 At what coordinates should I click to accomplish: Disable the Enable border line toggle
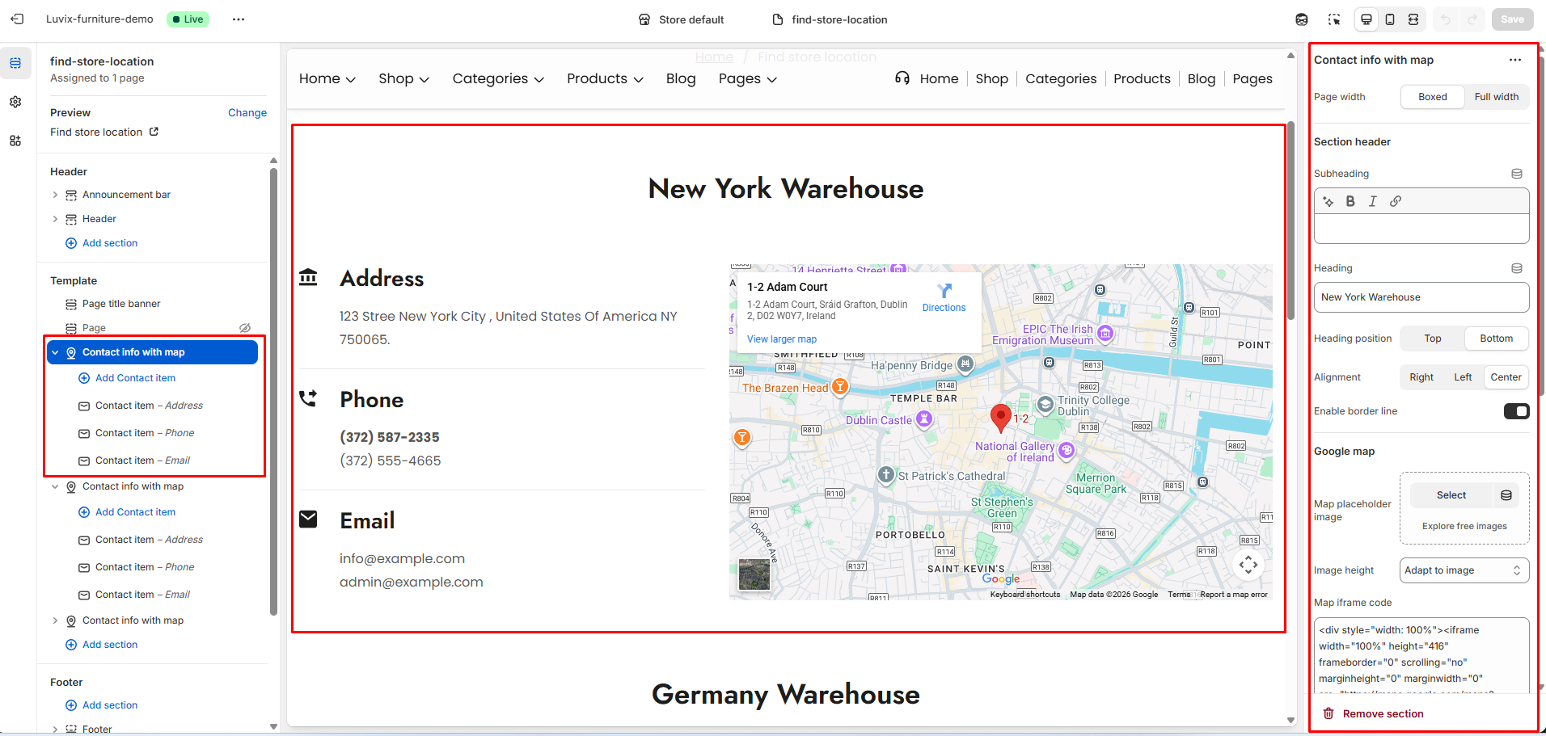(x=1516, y=411)
